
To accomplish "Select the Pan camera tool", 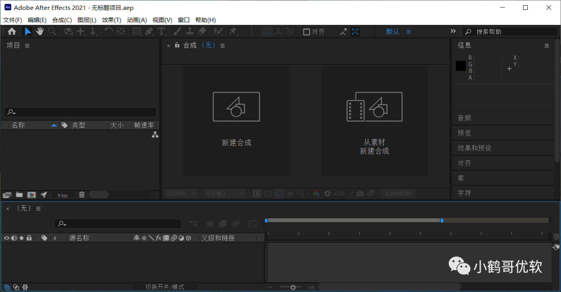I will pyautogui.click(x=81, y=32).
